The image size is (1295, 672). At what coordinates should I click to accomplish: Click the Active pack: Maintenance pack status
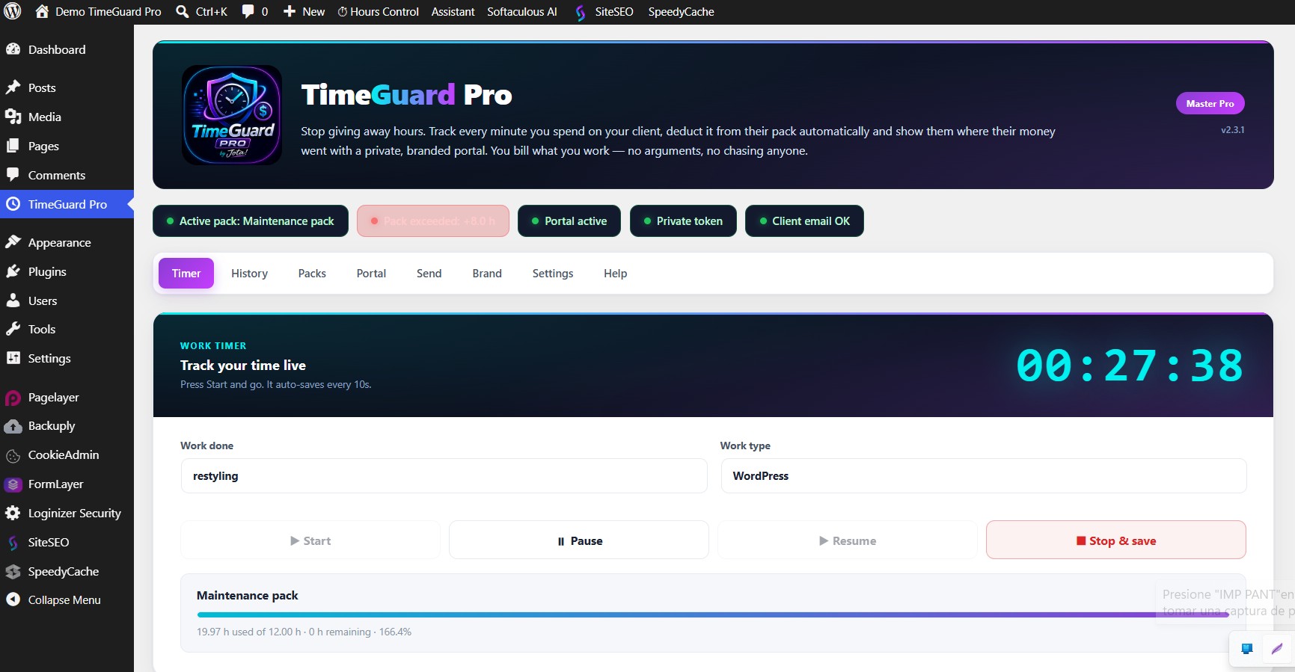coord(251,221)
